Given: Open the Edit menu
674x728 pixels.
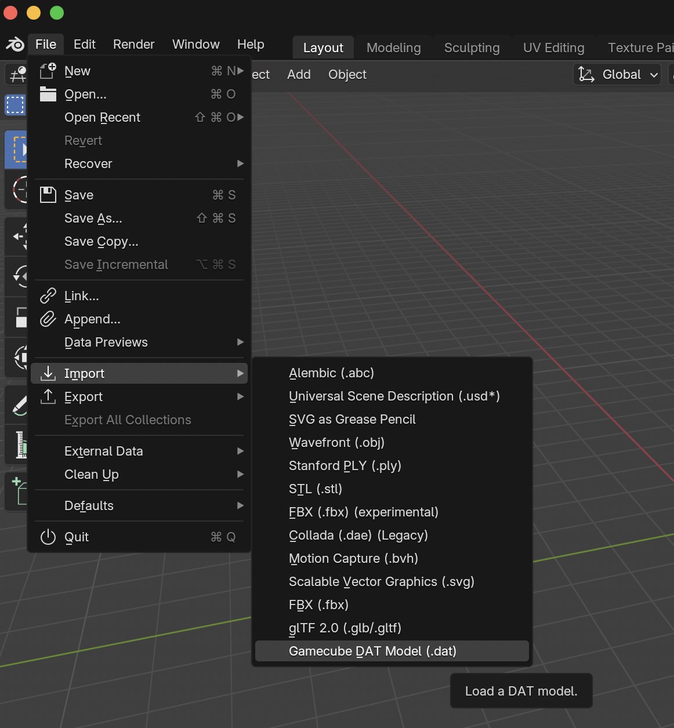Looking at the screenshot, I should [x=85, y=44].
